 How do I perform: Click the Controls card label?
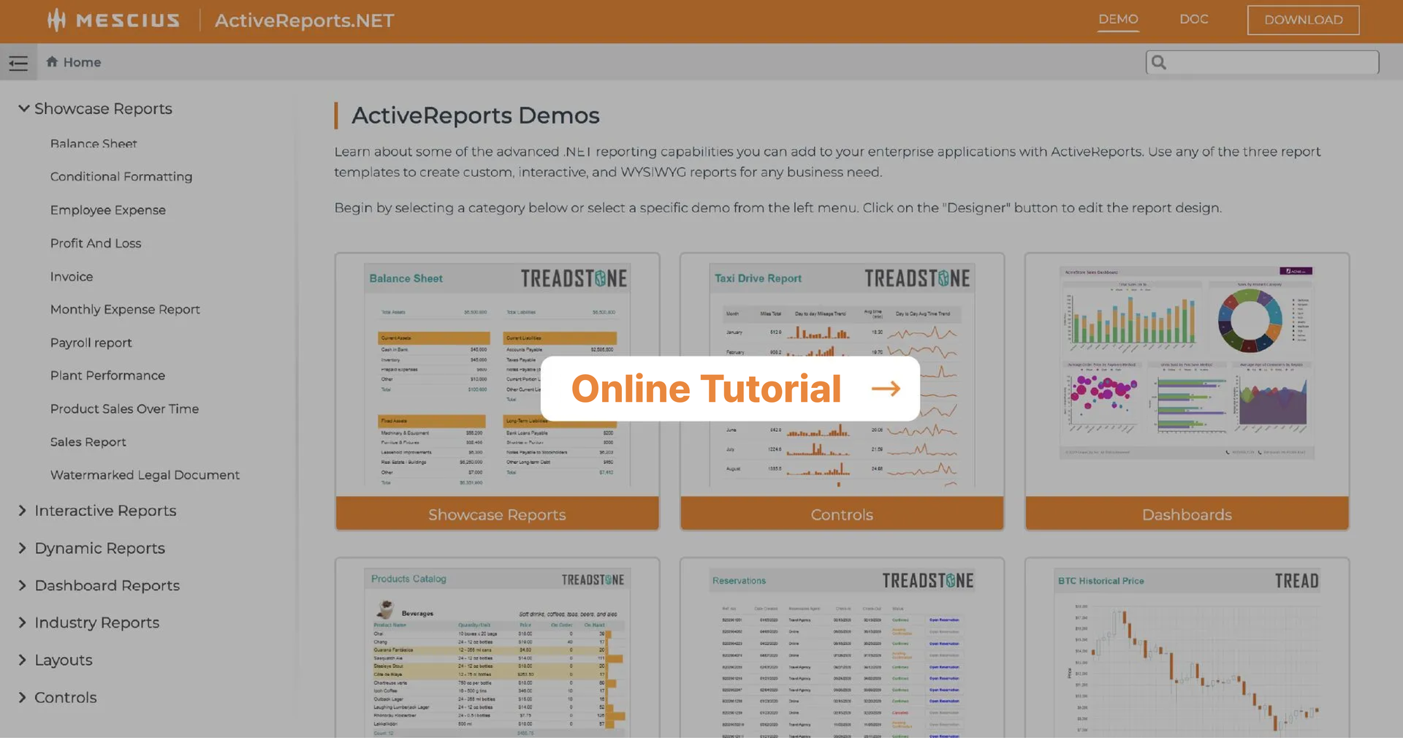842,514
